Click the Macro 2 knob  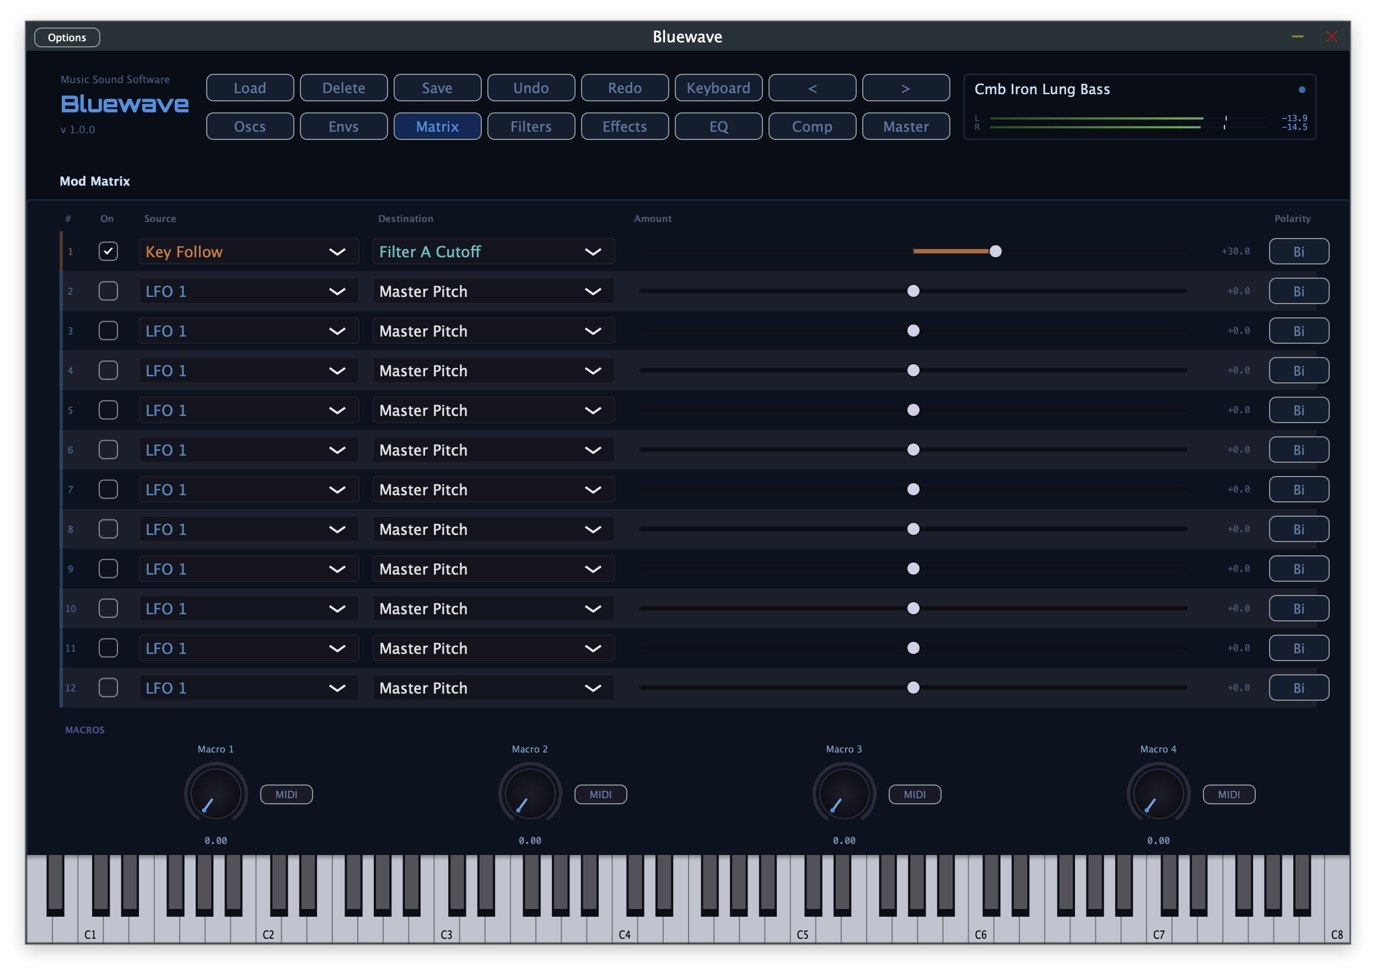pos(530,793)
